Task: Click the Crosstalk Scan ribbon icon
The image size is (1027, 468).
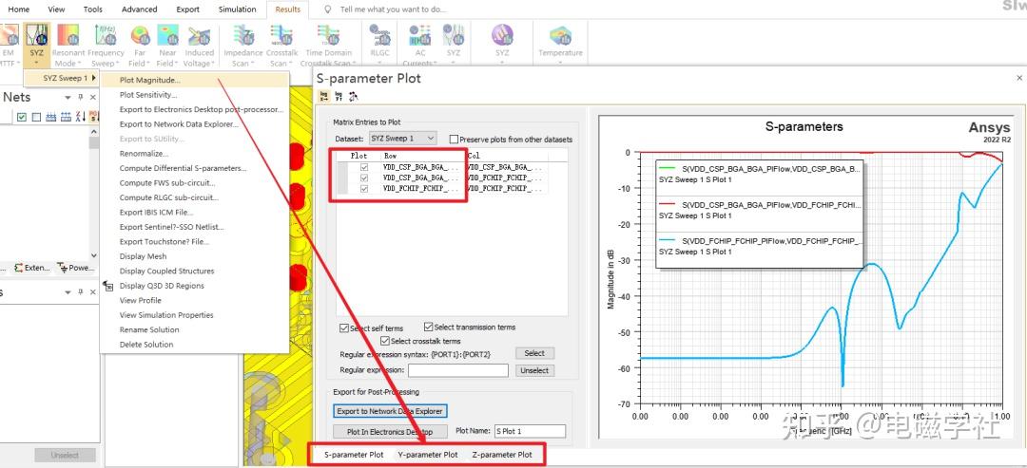Action: (x=281, y=35)
